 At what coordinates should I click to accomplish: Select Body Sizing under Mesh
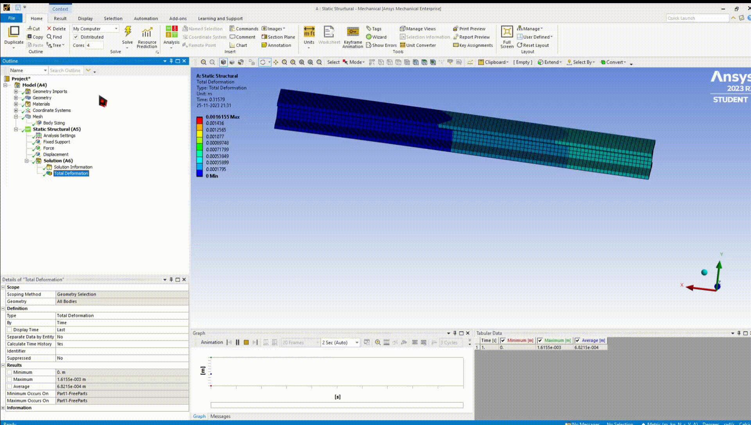coord(54,123)
